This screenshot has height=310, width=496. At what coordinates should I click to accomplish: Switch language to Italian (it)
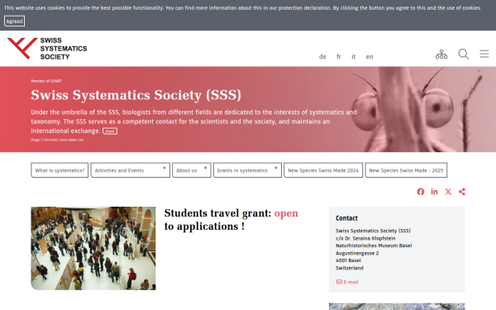pyautogui.click(x=354, y=56)
